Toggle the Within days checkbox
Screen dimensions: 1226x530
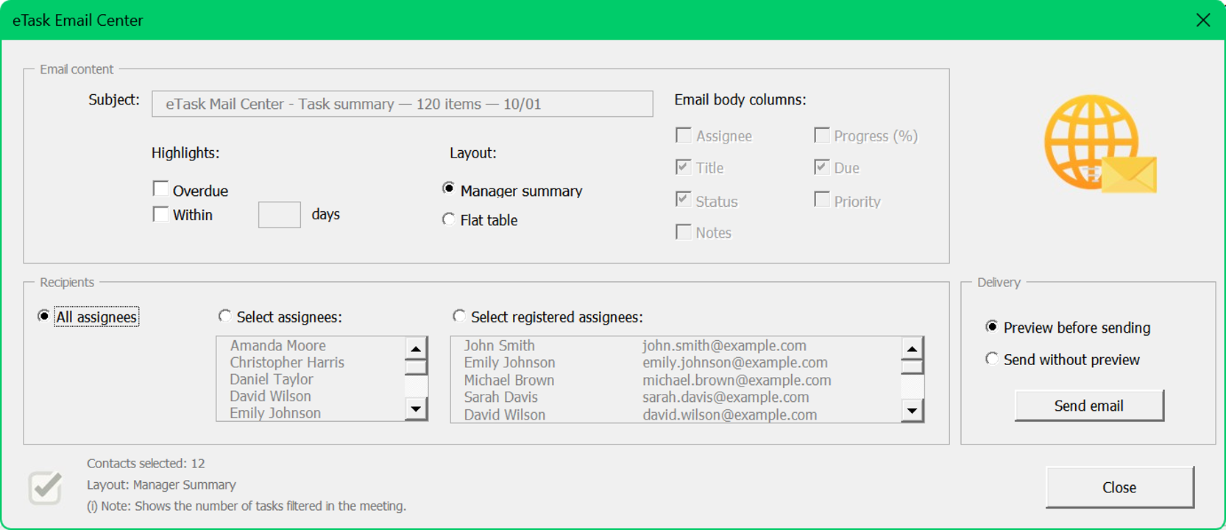click(160, 214)
